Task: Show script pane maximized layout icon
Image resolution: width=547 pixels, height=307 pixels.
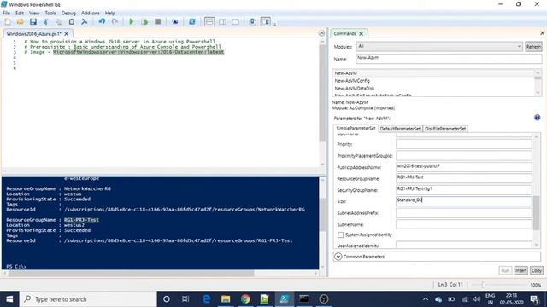Action: (x=236, y=22)
